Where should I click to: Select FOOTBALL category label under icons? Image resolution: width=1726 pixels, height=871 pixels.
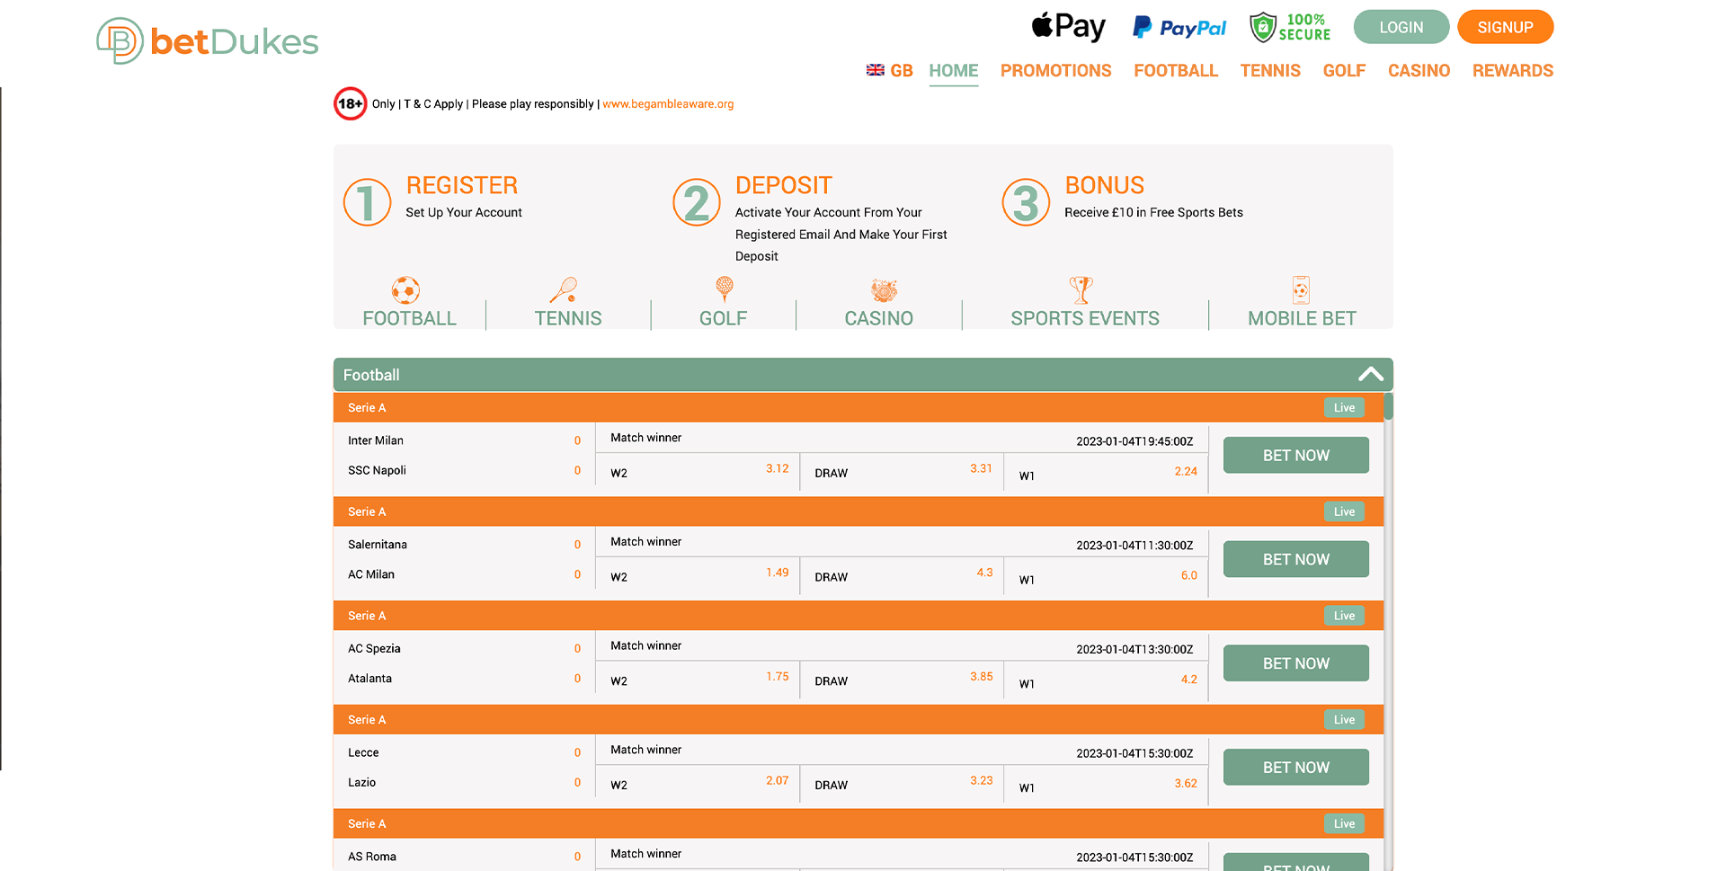click(x=409, y=318)
